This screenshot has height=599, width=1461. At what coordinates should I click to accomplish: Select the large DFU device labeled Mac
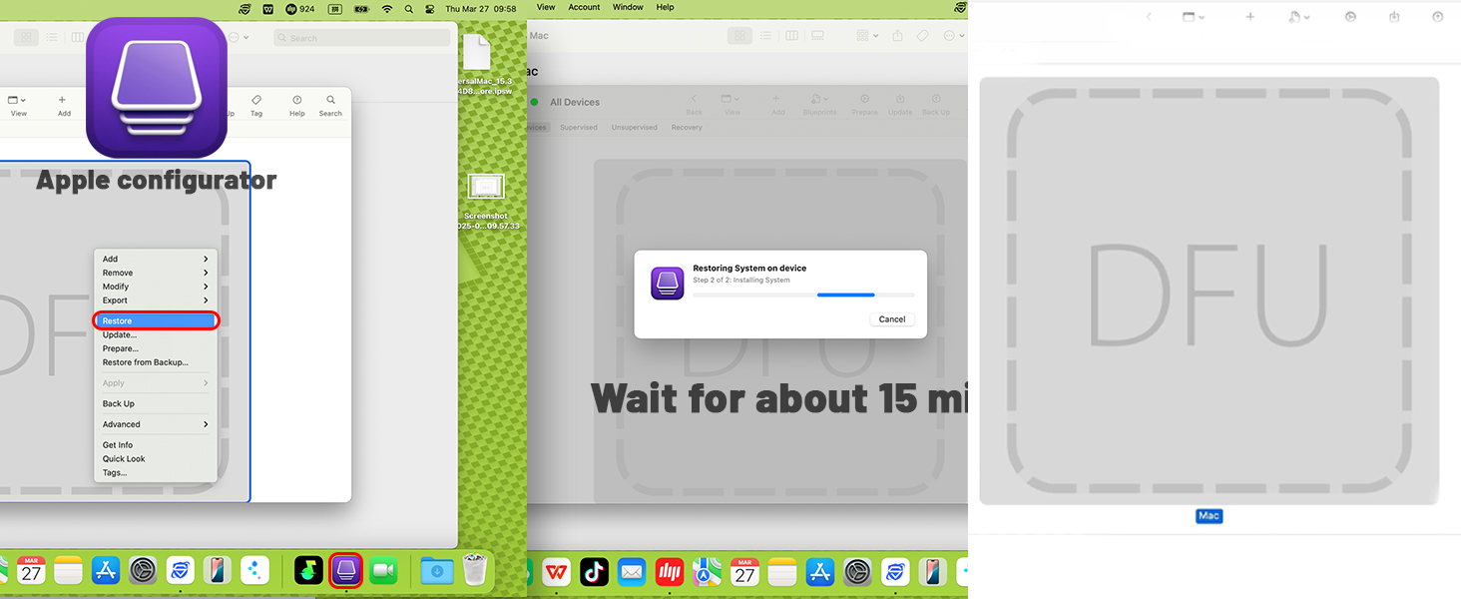(x=1209, y=291)
